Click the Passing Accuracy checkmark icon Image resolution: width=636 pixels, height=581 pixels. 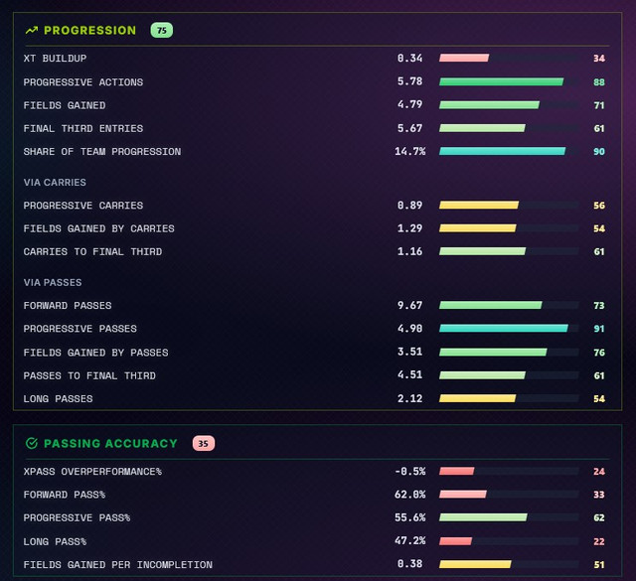[x=32, y=444]
